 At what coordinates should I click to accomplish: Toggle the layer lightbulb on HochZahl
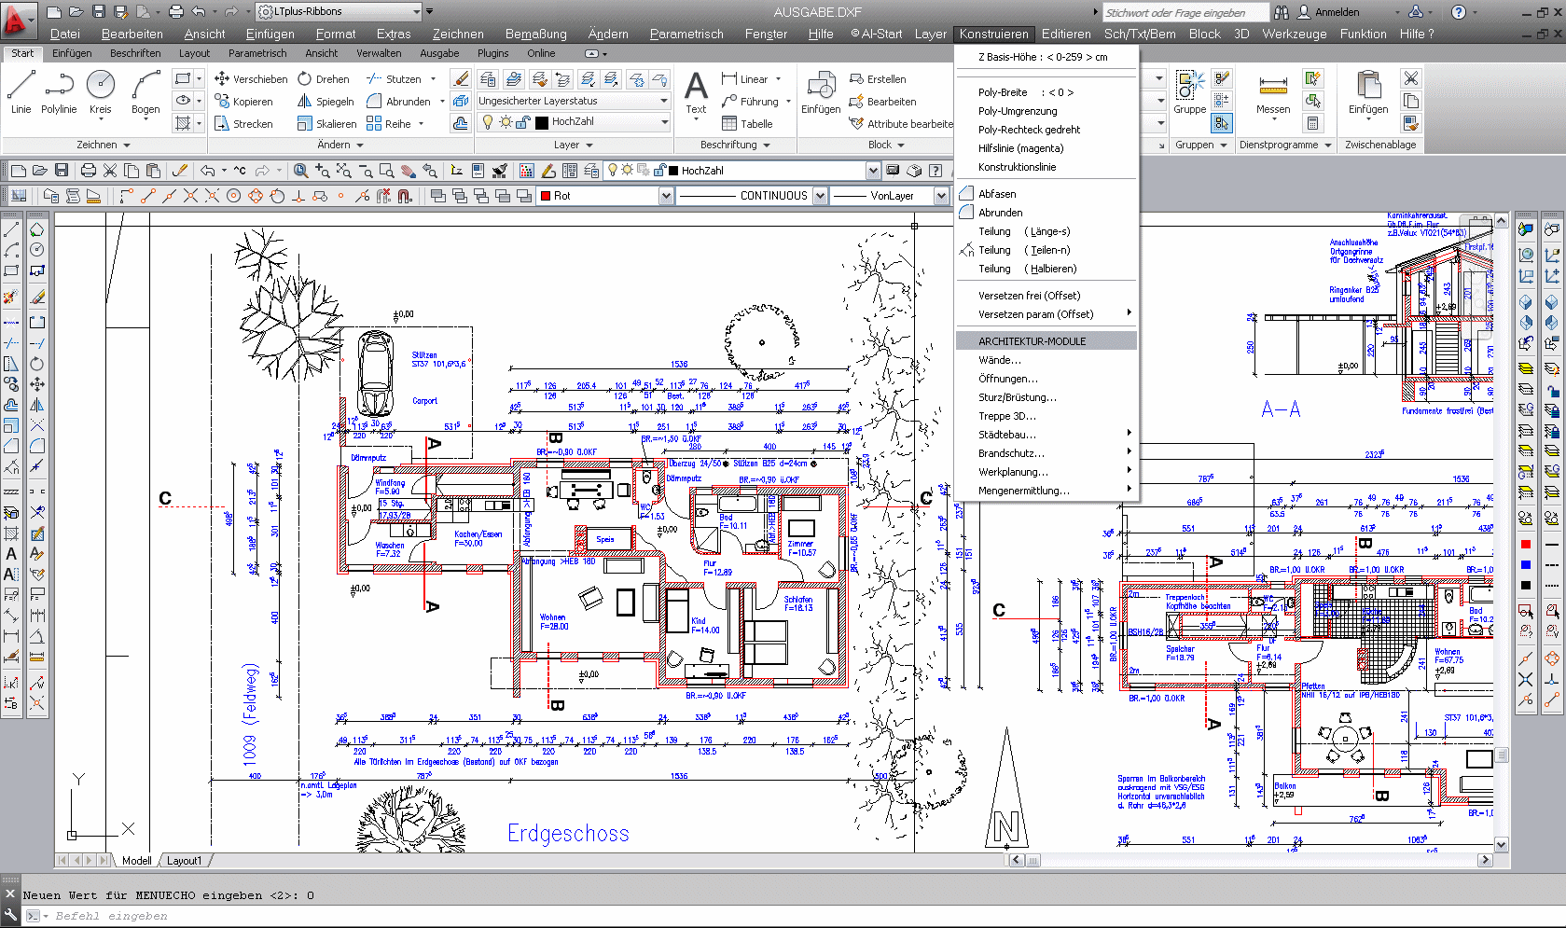(487, 122)
